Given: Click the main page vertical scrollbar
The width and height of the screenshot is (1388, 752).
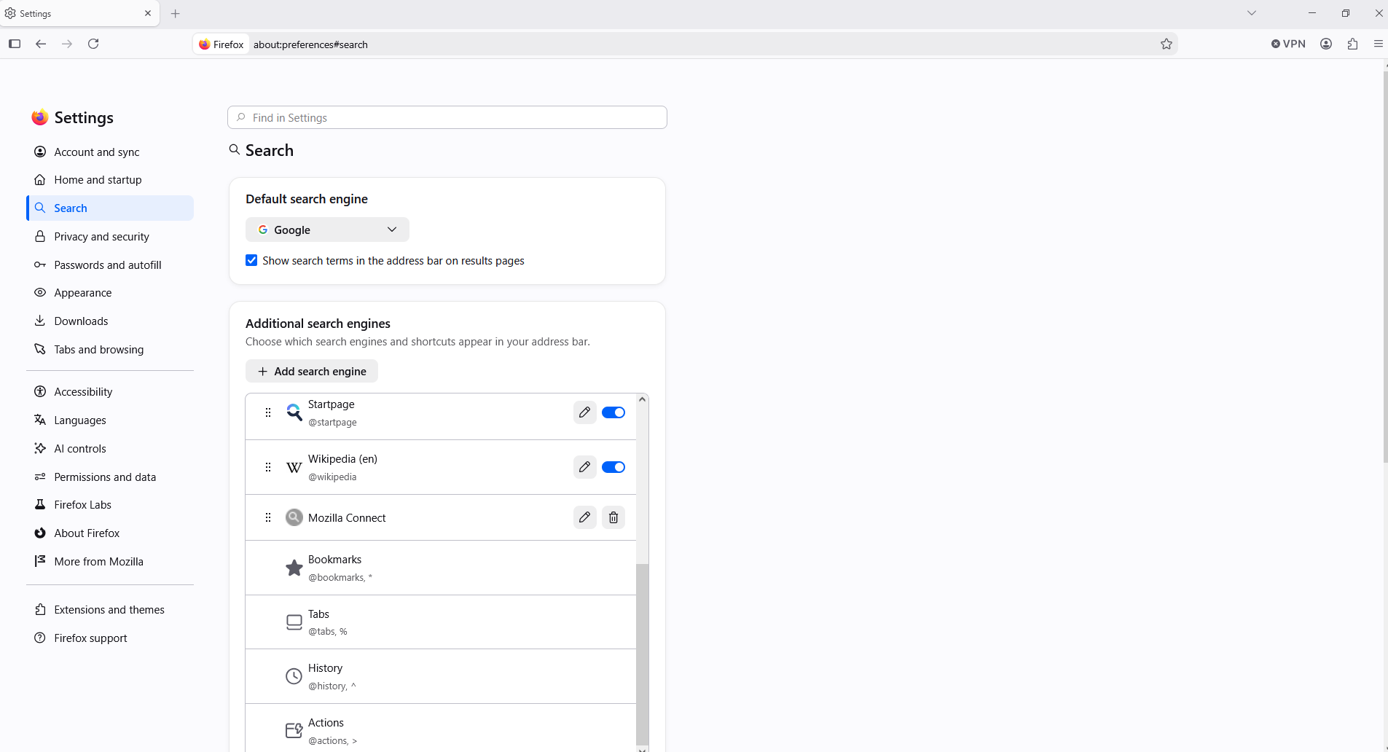Looking at the screenshot, I should point(1385,266).
